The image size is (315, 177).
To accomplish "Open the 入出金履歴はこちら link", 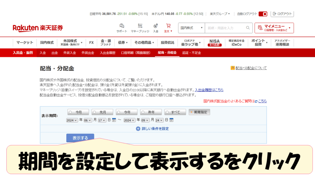I will 209,90.
